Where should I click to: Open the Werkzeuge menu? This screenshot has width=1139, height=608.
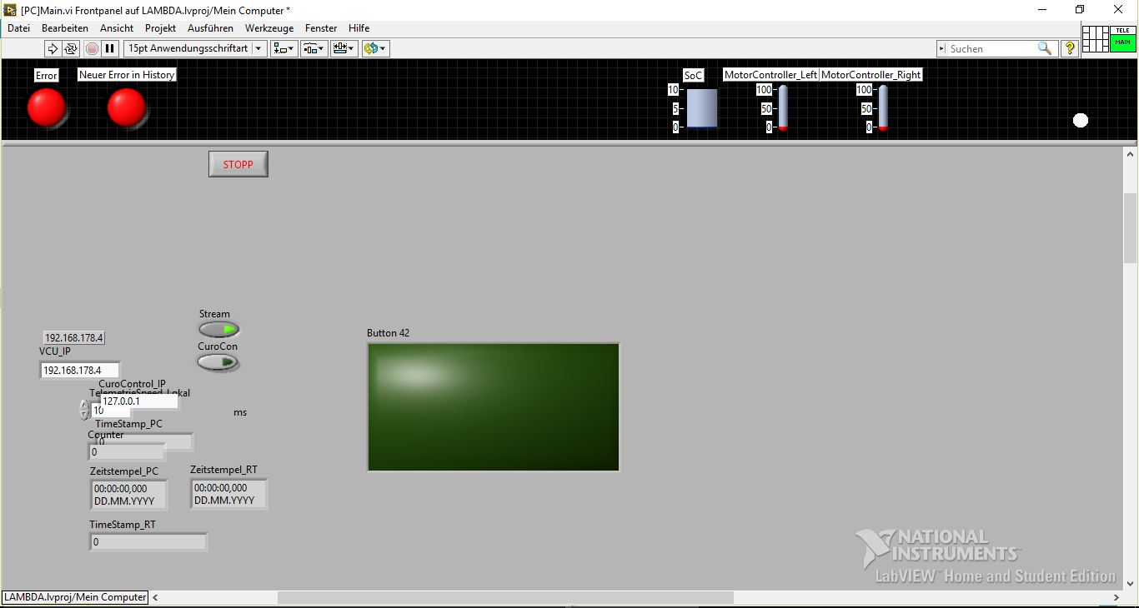tap(269, 27)
